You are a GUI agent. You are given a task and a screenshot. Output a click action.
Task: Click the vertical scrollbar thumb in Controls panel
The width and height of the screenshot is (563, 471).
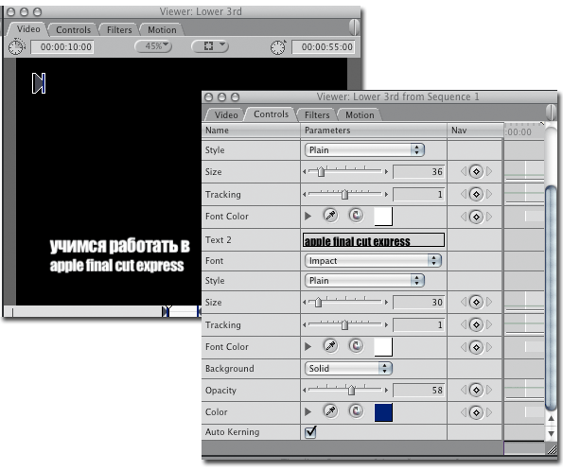point(551,298)
